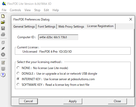The image size is (136, 107).
Task: Click the Stop circle X icon
Action: 3,55
